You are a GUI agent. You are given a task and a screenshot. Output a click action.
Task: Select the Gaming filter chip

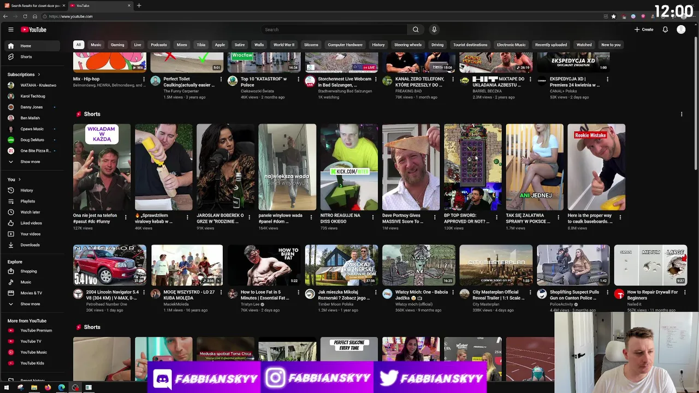pyautogui.click(x=117, y=45)
